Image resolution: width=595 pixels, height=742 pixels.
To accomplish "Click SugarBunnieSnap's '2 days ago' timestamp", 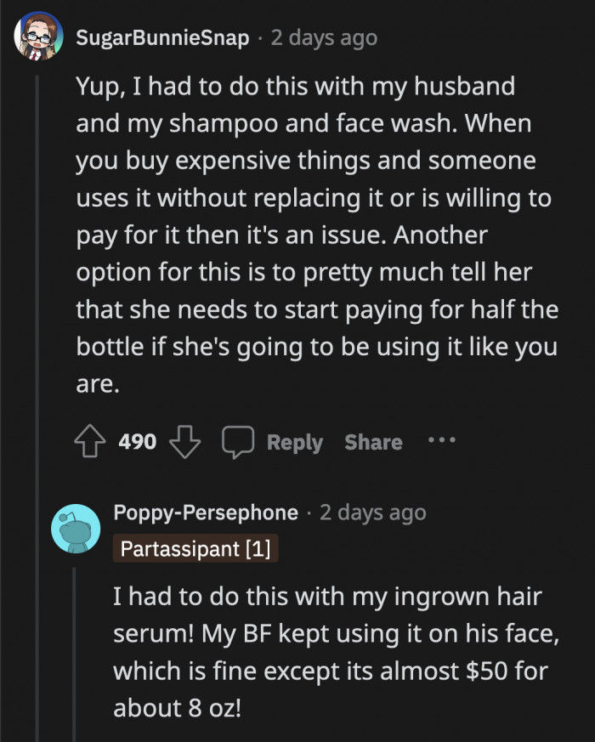I will click(324, 38).
